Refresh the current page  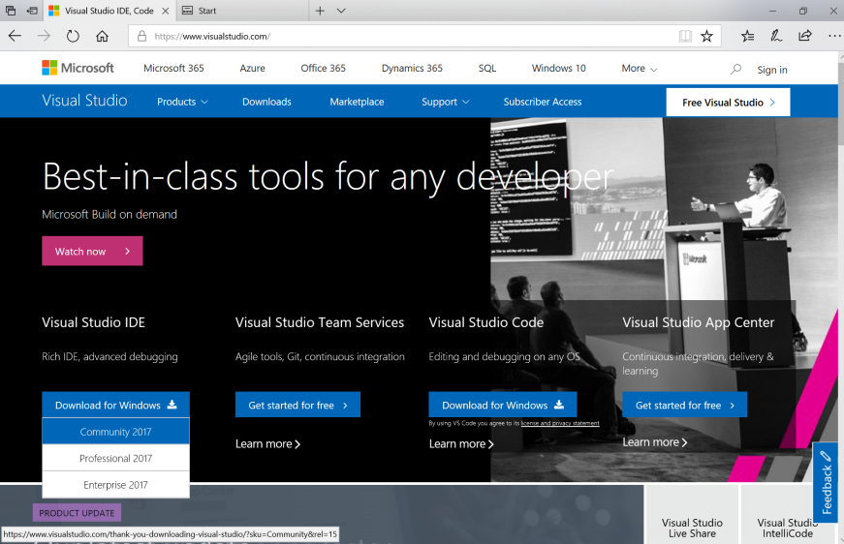[73, 36]
